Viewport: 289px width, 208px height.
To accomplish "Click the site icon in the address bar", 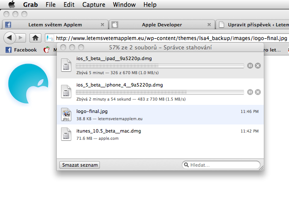I will (x=50, y=38).
